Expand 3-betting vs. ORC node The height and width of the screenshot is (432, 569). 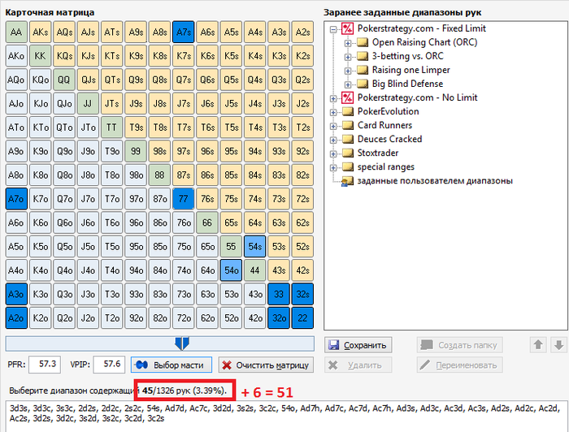click(348, 57)
